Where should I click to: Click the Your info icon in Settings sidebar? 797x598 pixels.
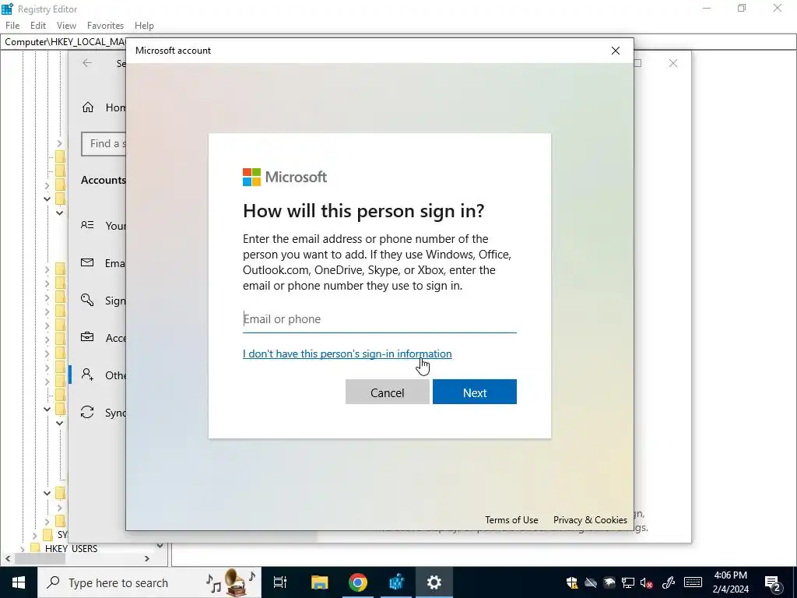click(87, 225)
